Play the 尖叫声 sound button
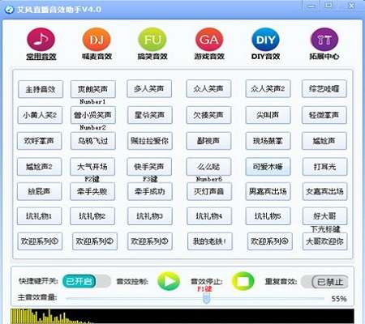 (268, 115)
